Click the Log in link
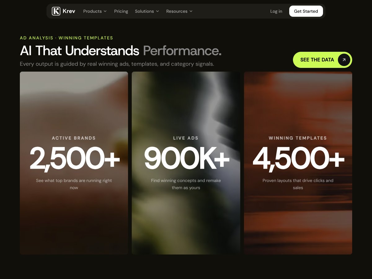The width and height of the screenshot is (372, 279). 276,11
